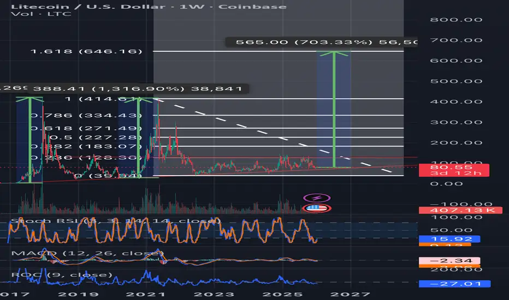The image size is (509, 300).
Task: Click the purple lightning event icon
Action: (x=317, y=198)
